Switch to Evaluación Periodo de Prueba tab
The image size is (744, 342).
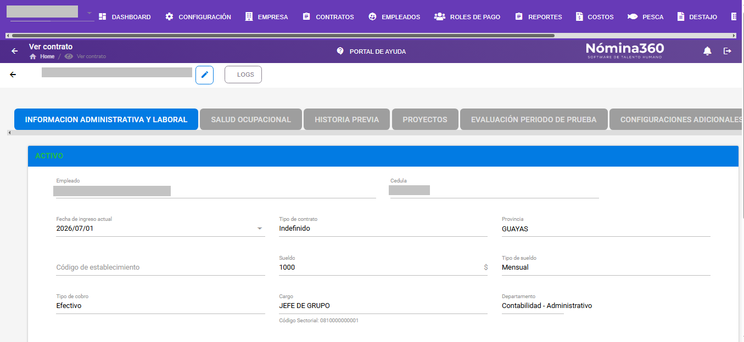pyautogui.click(x=534, y=119)
